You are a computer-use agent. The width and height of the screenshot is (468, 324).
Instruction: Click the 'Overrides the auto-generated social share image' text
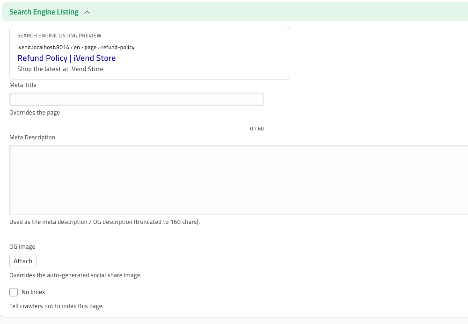tap(75, 275)
